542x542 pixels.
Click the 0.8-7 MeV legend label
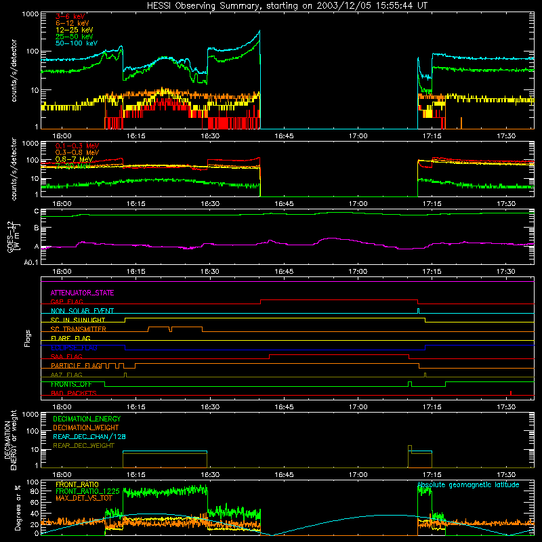pyautogui.click(x=74, y=159)
